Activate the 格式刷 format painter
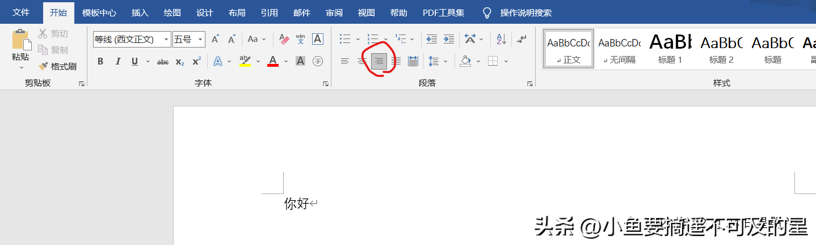Screen dimensions: 816x245 click(x=57, y=66)
